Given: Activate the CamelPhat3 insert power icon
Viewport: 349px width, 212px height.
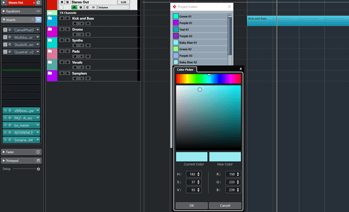Looking at the screenshot, I should pyautogui.click(x=5, y=30).
